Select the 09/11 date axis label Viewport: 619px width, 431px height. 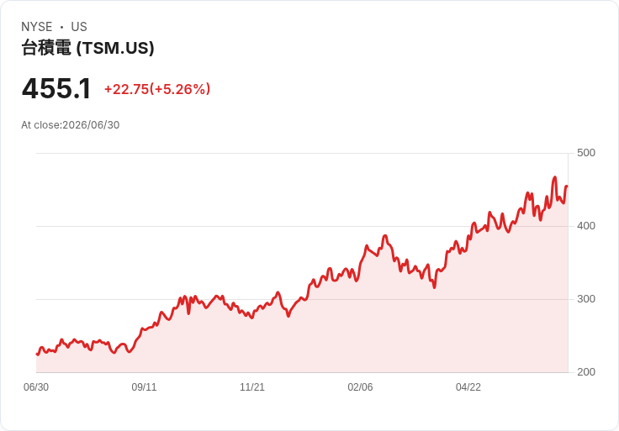(144, 387)
